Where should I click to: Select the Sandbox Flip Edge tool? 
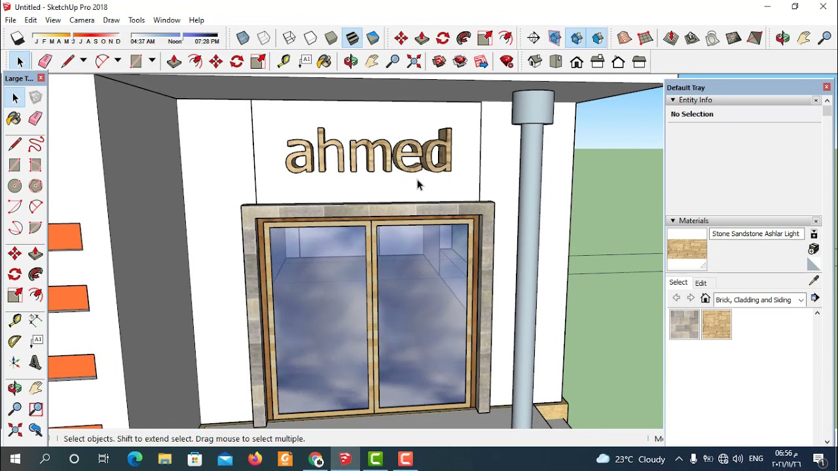coord(755,38)
